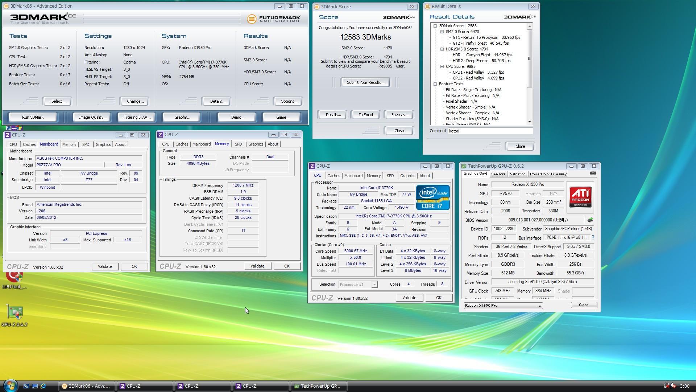The height and width of the screenshot is (392, 696).
Task: Click the Save as... button
Action: (399, 115)
